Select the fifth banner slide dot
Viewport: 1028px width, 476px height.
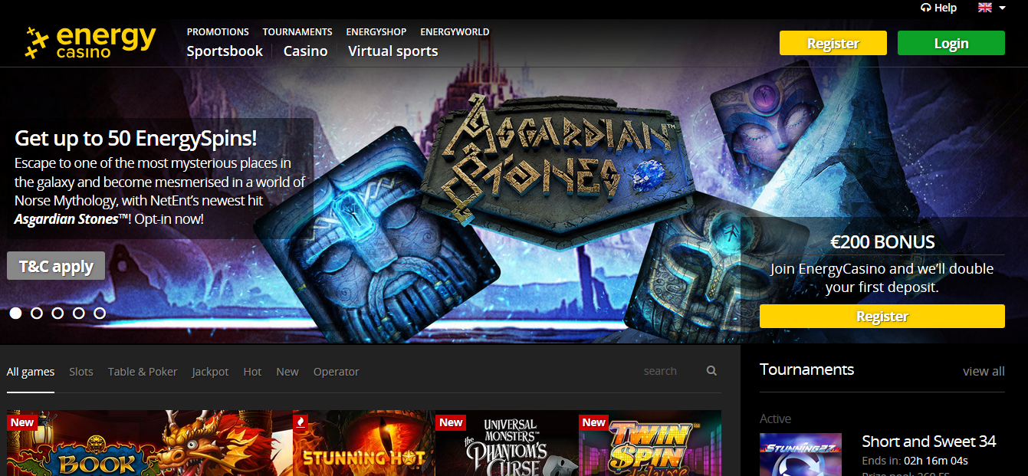click(100, 313)
